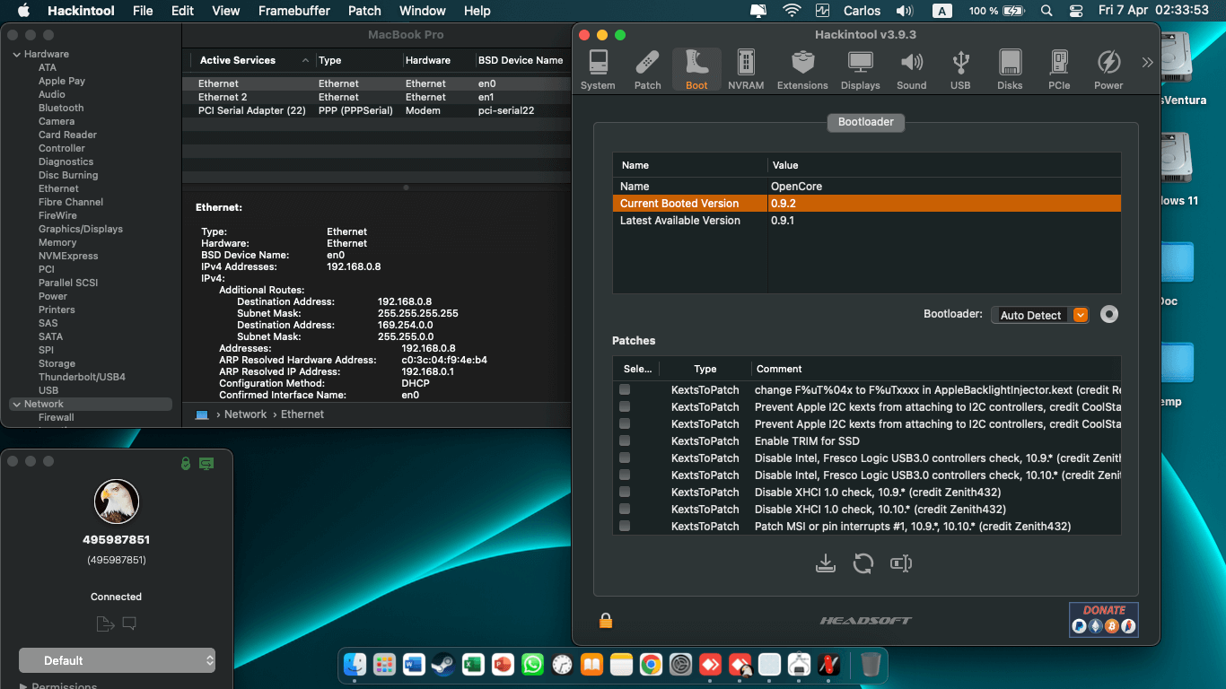Check Disable XHCI 1.0 check 10.9.* checkbox
This screenshot has height=689, width=1226.
tap(625, 493)
